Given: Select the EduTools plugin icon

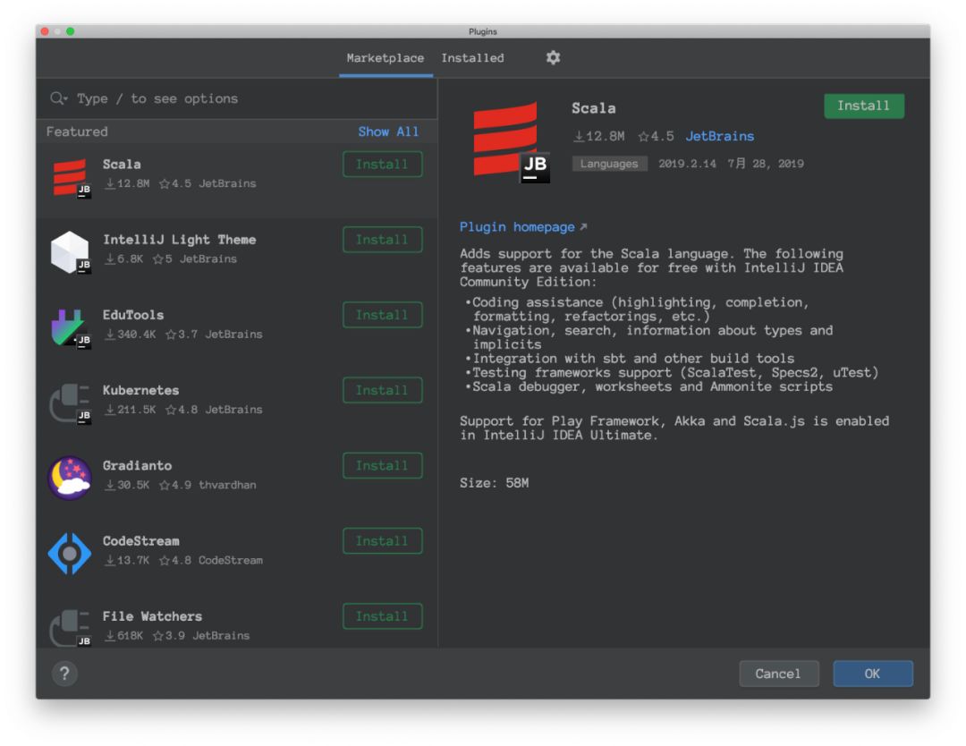Looking at the screenshot, I should [x=71, y=328].
